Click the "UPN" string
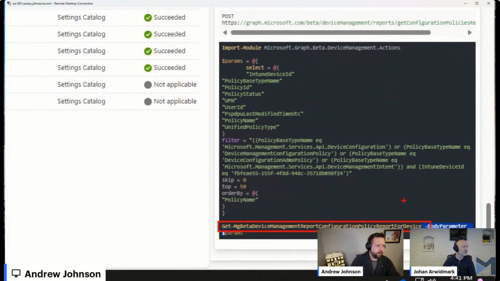500x281 pixels. 229,101
